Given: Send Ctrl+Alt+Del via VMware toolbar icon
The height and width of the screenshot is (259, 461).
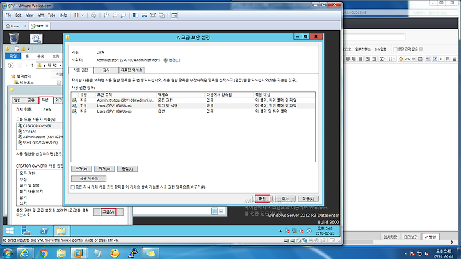Looking at the screenshot, I should pos(93,15).
